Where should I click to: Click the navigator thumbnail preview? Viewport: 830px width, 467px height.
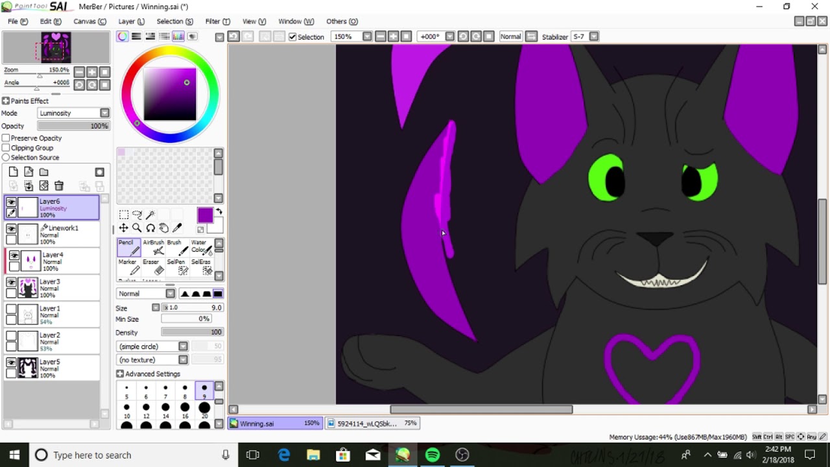[56, 47]
